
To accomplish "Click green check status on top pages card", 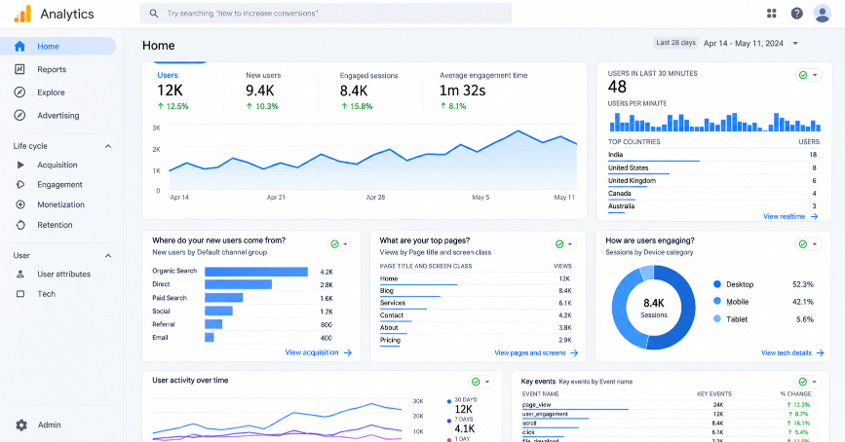I will [559, 244].
